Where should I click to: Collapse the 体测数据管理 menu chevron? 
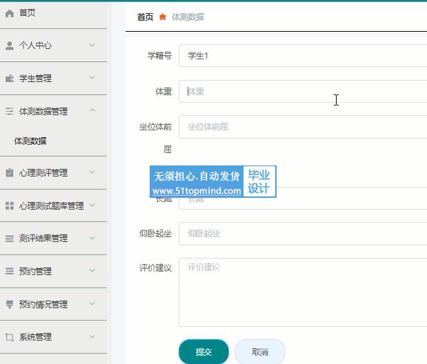tap(92, 111)
